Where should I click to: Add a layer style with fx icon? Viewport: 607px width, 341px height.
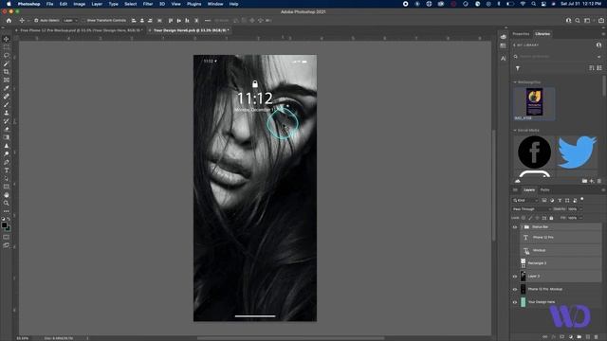[554, 337]
